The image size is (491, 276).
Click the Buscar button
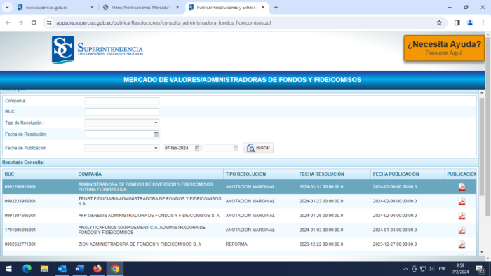(x=258, y=148)
